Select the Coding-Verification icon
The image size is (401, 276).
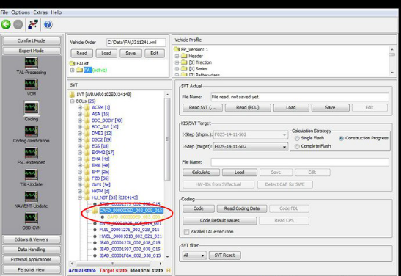pyautogui.click(x=32, y=131)
